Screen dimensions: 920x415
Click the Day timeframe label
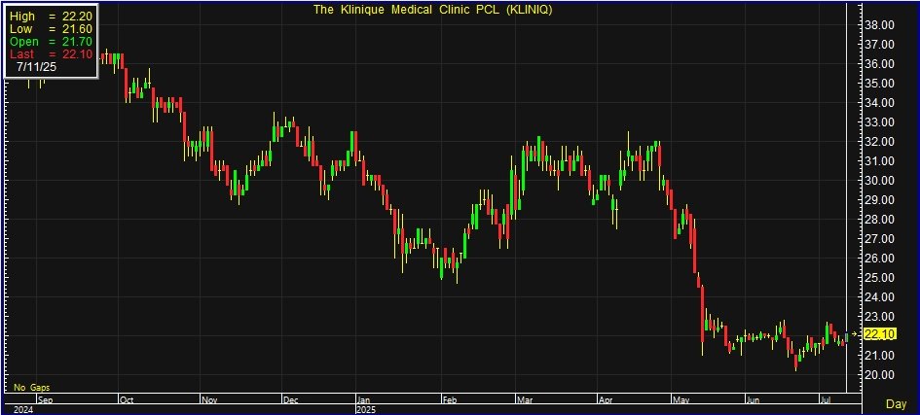coord(896,402)
